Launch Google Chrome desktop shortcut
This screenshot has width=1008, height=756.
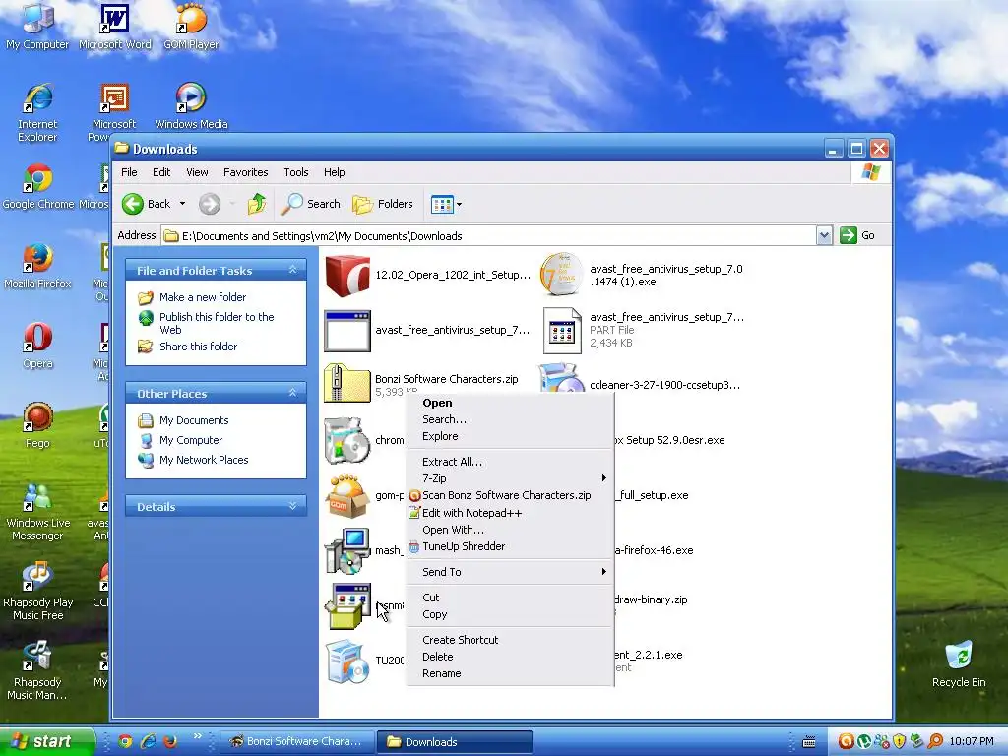click(x=38, y=186)
